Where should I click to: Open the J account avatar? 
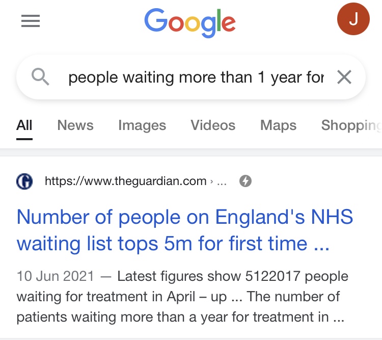[x=353, y=19]
